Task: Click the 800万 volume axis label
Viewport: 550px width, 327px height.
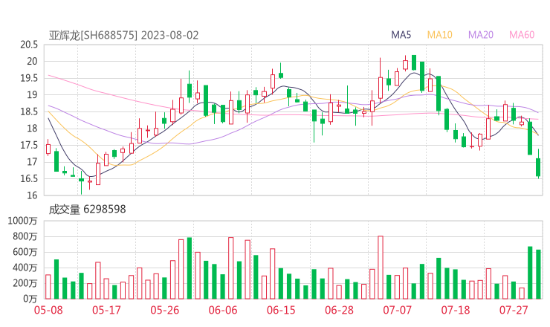Action: point(25,236)
